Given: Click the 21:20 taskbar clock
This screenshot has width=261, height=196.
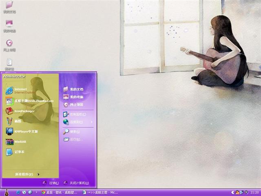Looking at the screenshot, I should (x=254, y=192).
